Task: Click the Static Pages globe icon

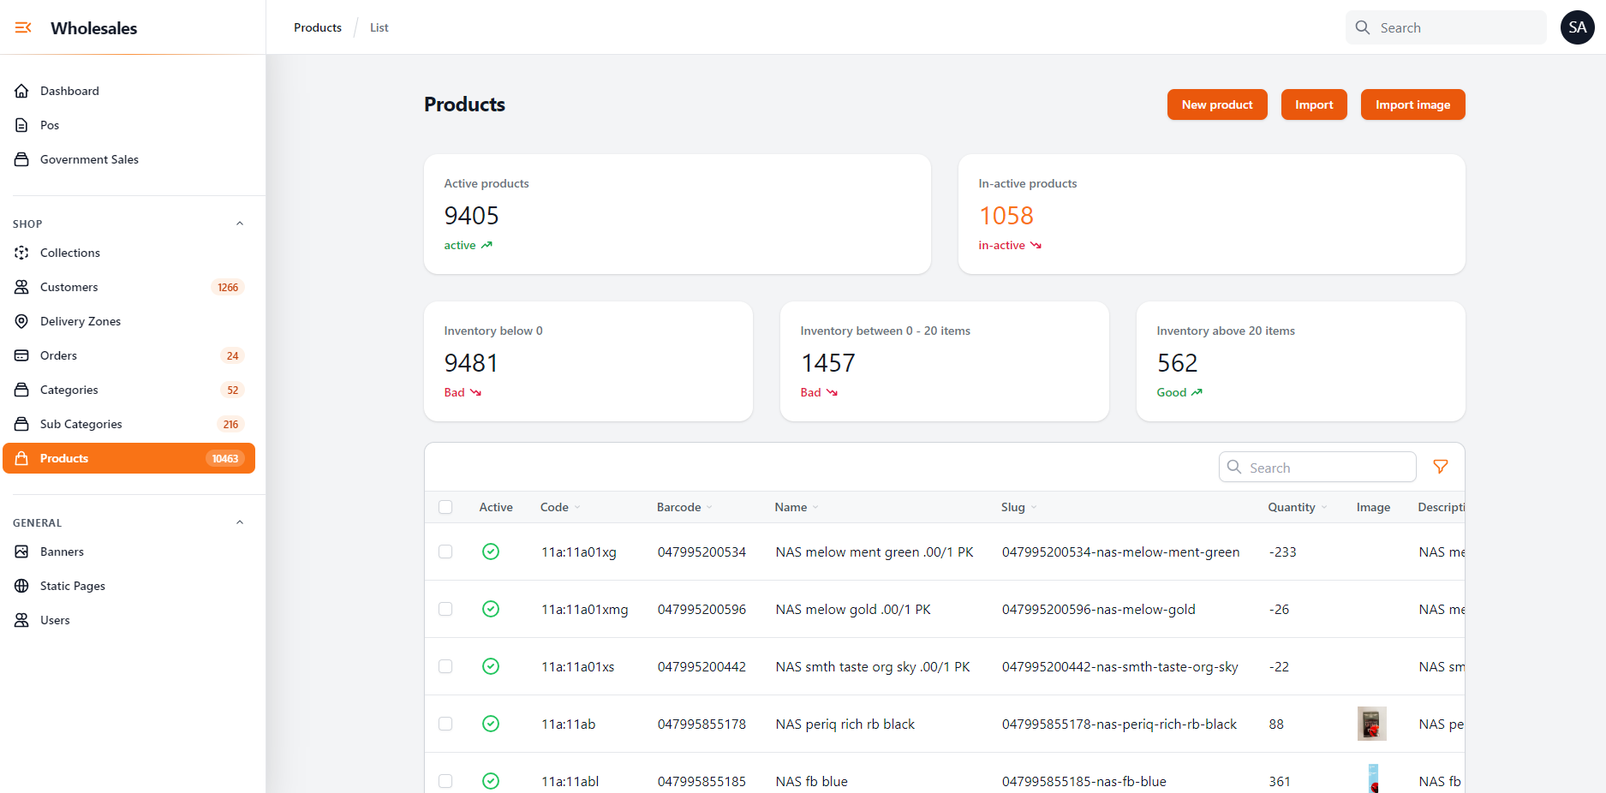Action: click(x=22, y=586)
